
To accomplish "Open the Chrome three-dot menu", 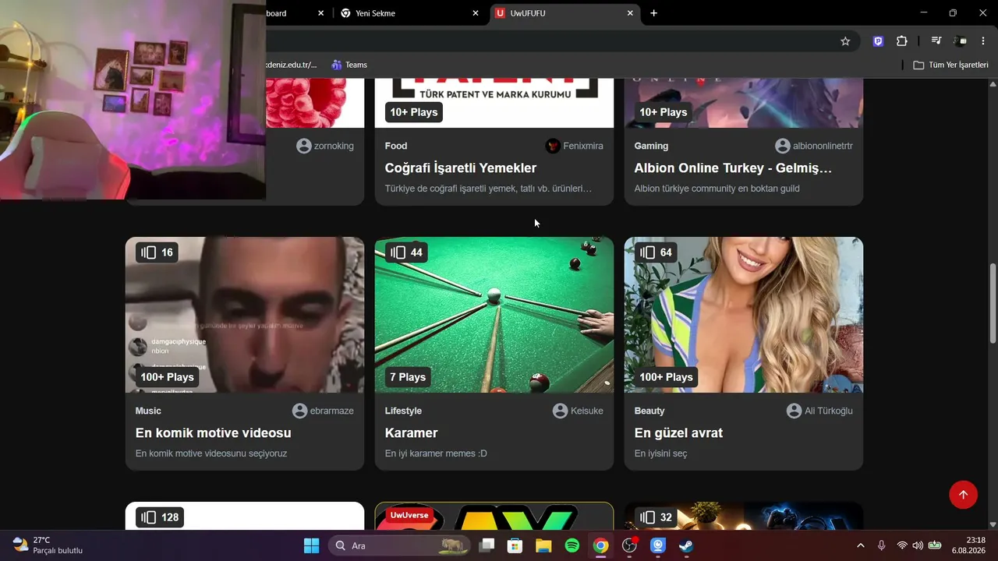I will pos(983,41).
